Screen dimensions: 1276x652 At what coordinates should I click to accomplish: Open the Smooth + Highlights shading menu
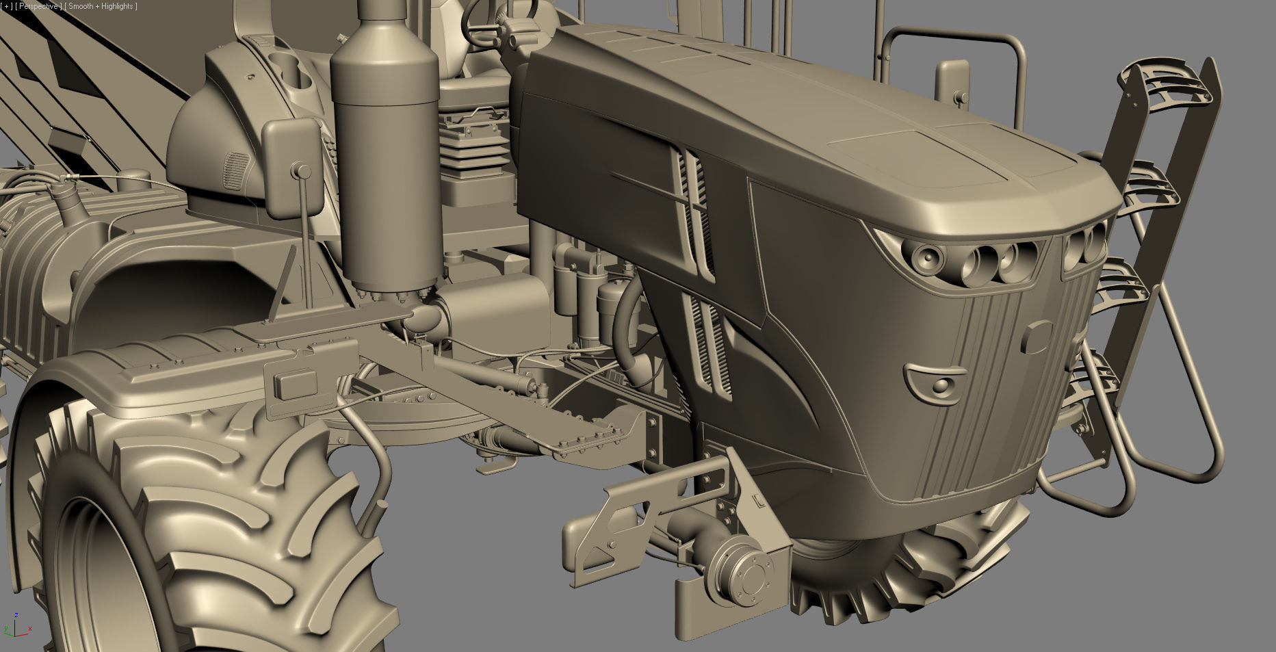pos(101,6)
